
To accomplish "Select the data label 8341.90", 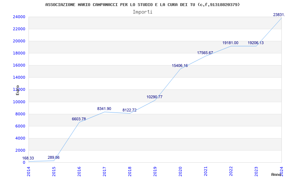I will point(104,109).
